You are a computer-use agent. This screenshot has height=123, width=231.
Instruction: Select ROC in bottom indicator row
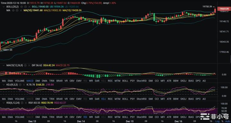click(x=110, y=117)
